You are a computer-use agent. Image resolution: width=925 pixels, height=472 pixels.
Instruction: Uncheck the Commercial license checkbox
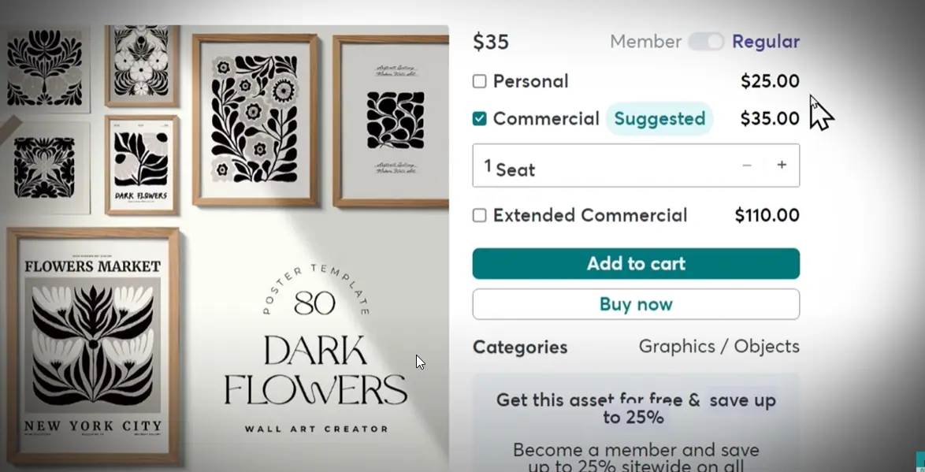pos(480,119)
